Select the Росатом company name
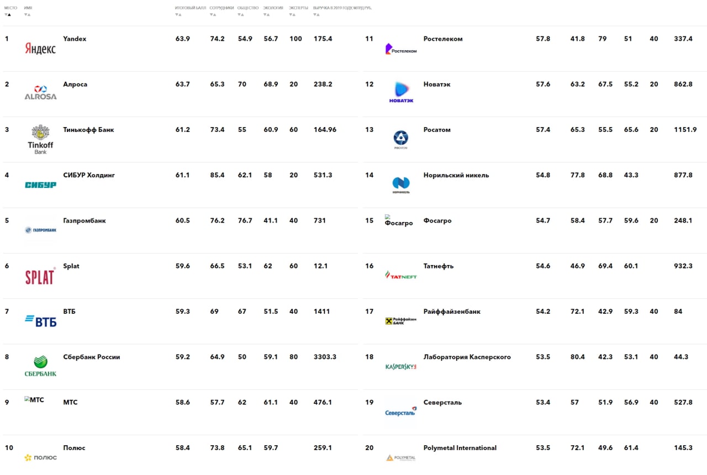Viewport: 707px width, 475px height. pos(437,130)
